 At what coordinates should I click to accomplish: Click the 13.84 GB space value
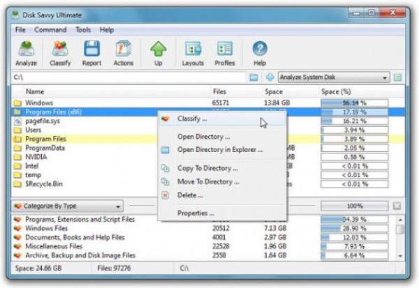pyautogui.click(x=277, y=103)
